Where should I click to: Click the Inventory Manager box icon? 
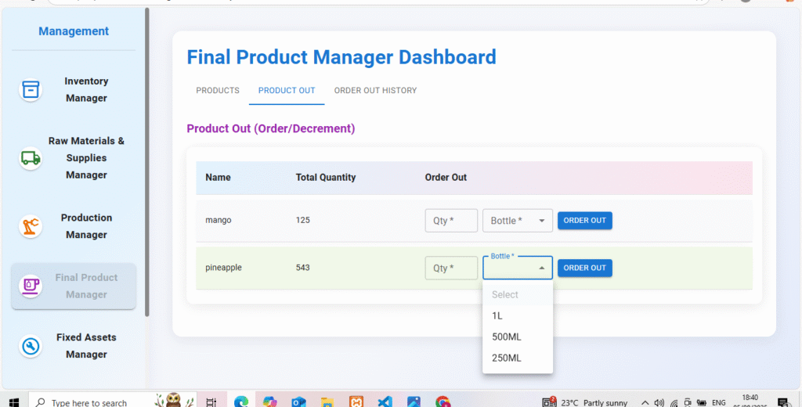[x=31, y=90]
